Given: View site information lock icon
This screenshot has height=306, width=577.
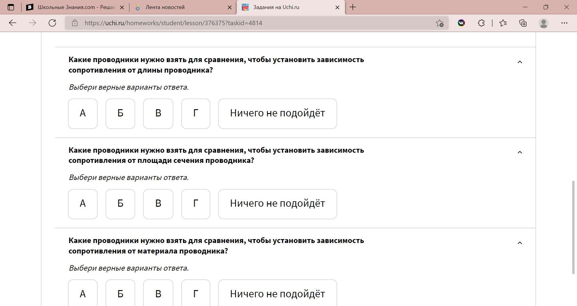Looking at the screenshot, I should (75, 23).
